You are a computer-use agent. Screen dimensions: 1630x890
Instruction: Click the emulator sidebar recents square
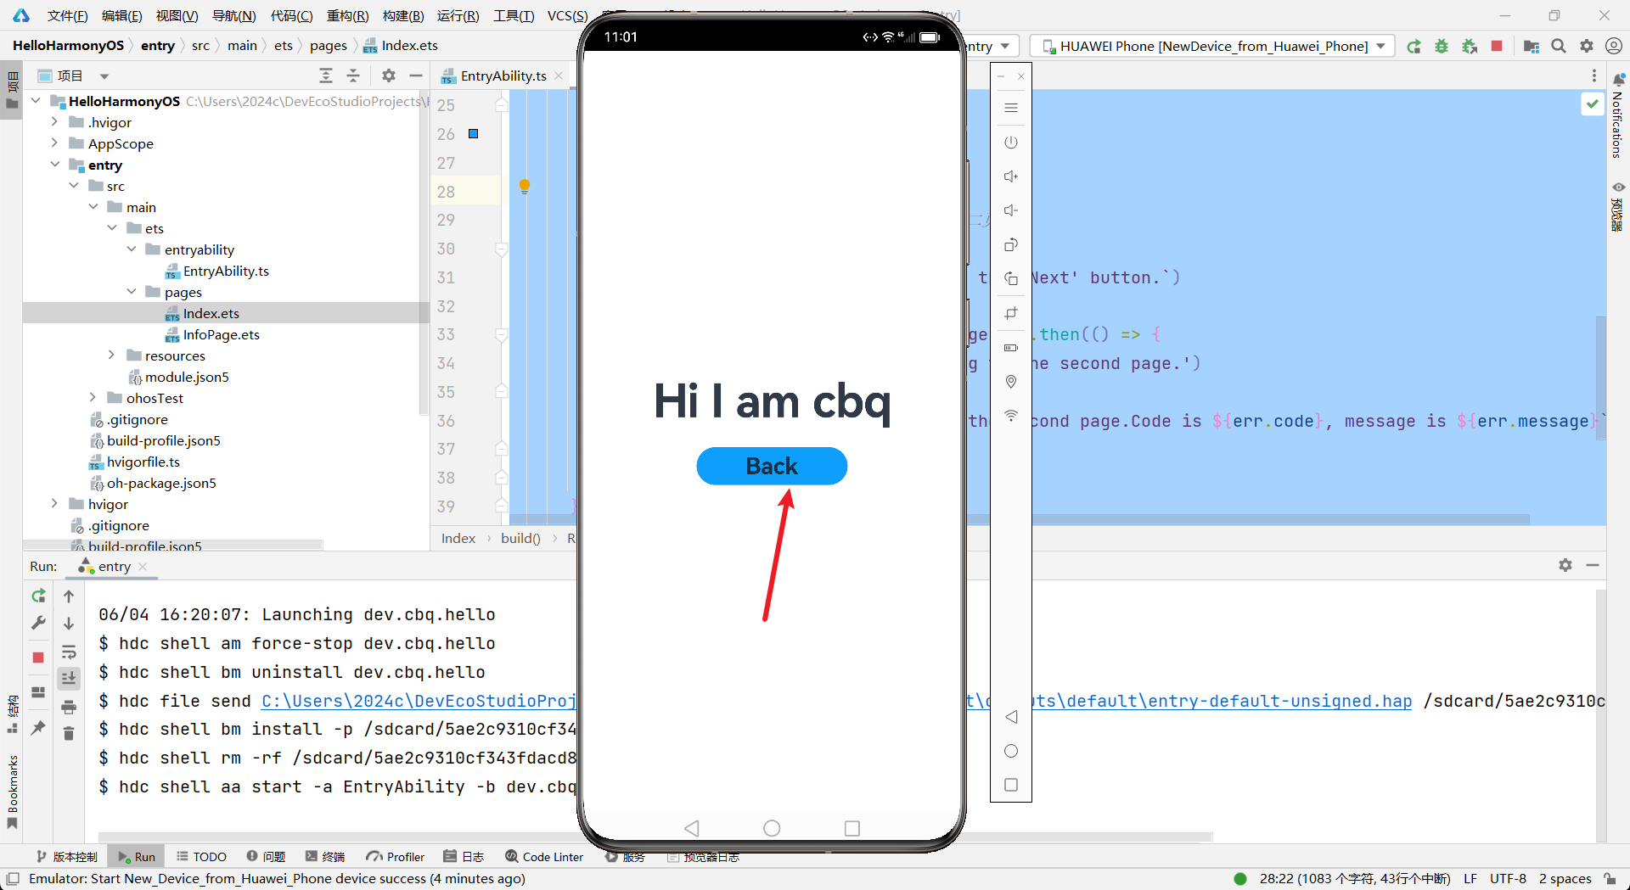(1011, 785)
